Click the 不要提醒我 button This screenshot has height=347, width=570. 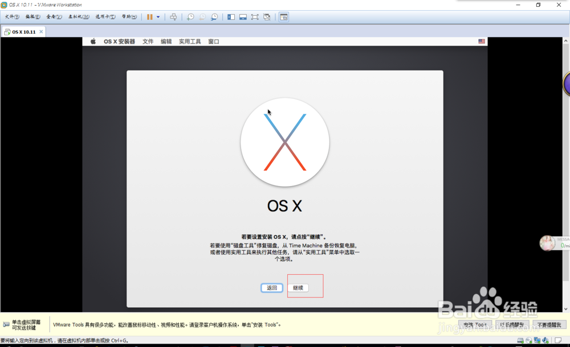[549, 325]
